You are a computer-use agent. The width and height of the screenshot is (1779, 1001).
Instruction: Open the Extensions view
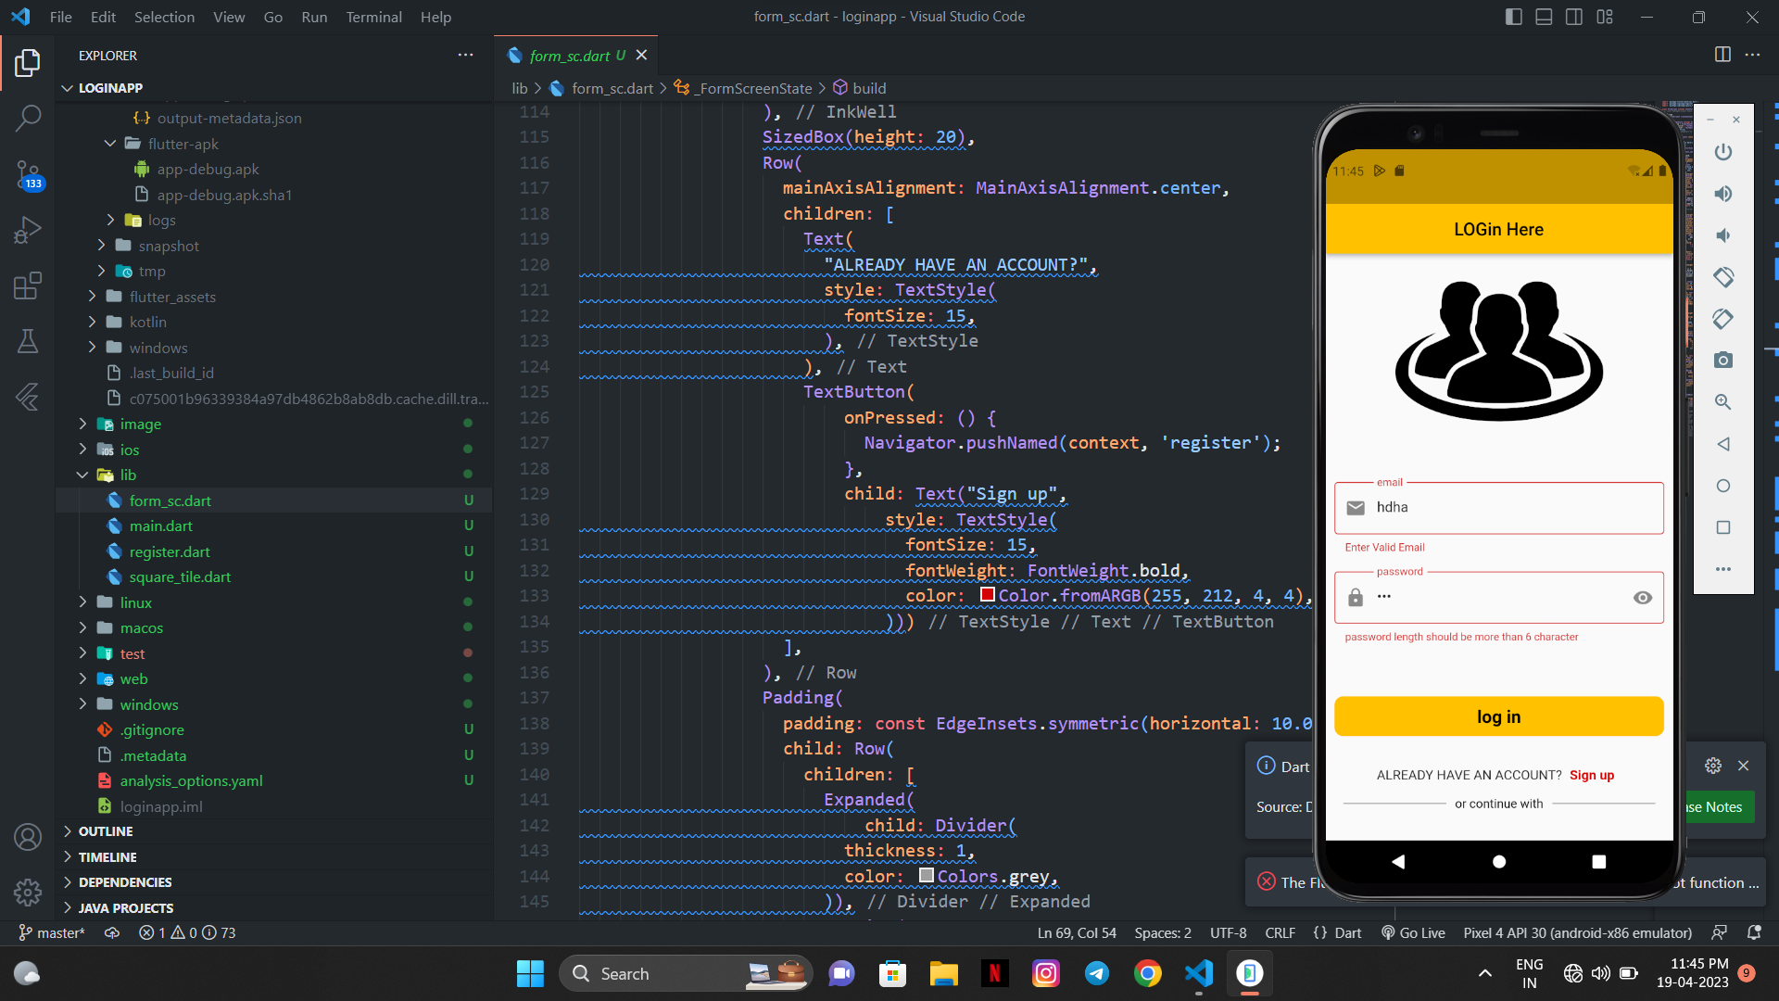[x=28, y=285]
